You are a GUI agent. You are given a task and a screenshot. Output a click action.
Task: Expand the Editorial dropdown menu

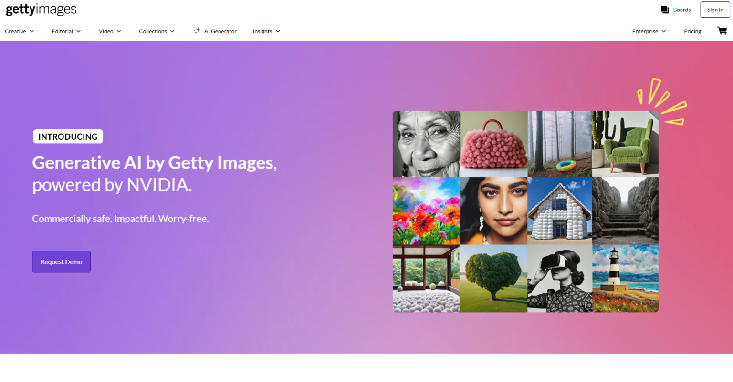click(x=66, y=31)
